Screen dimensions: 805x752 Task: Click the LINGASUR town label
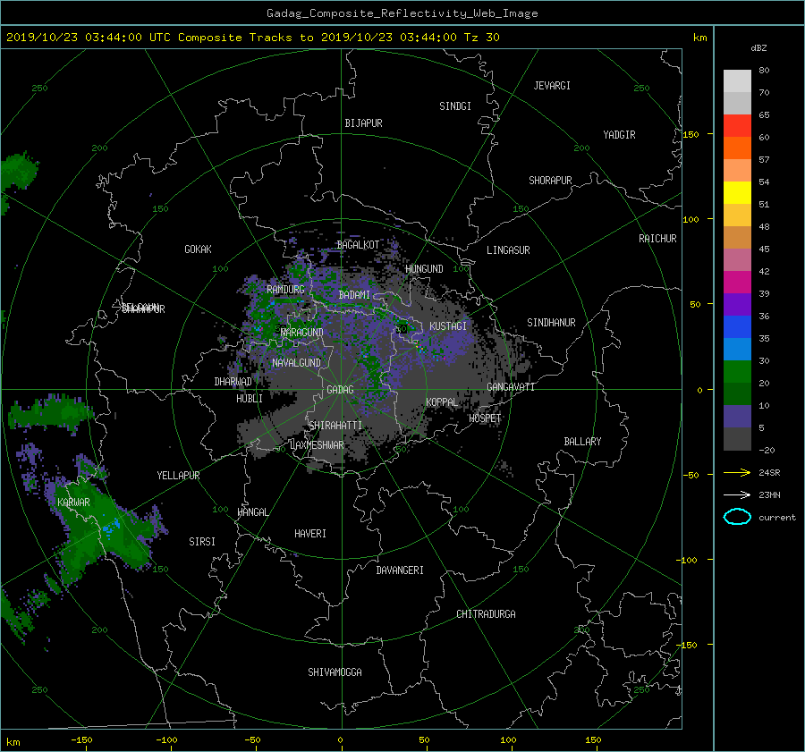click(x=508, y=250)
